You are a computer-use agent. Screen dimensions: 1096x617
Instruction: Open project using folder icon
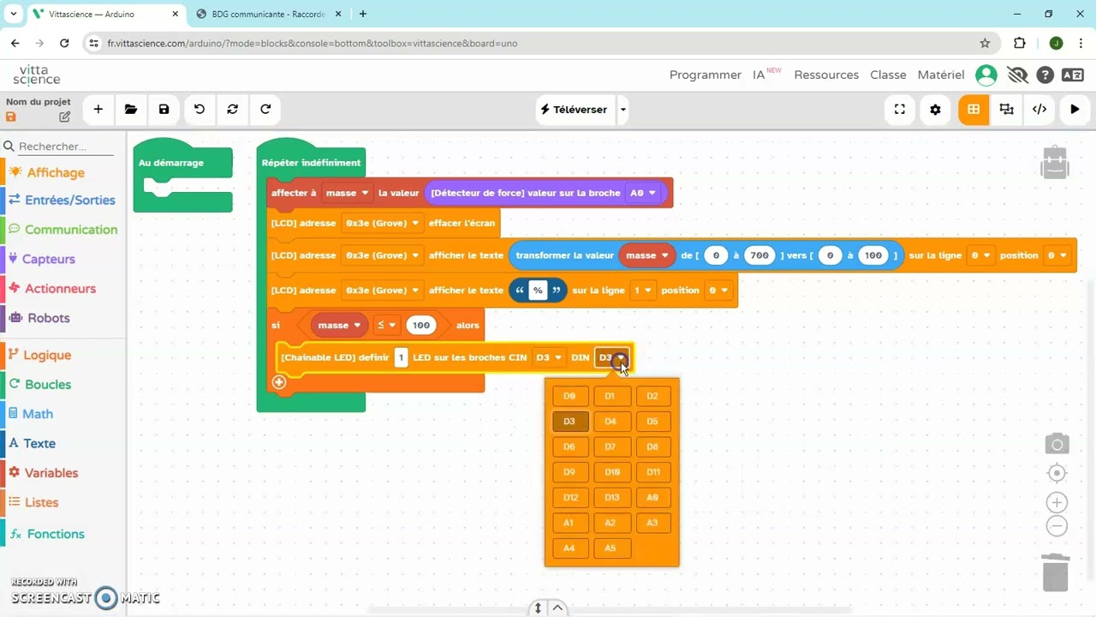pyautogui.click(x=131, y=110)
